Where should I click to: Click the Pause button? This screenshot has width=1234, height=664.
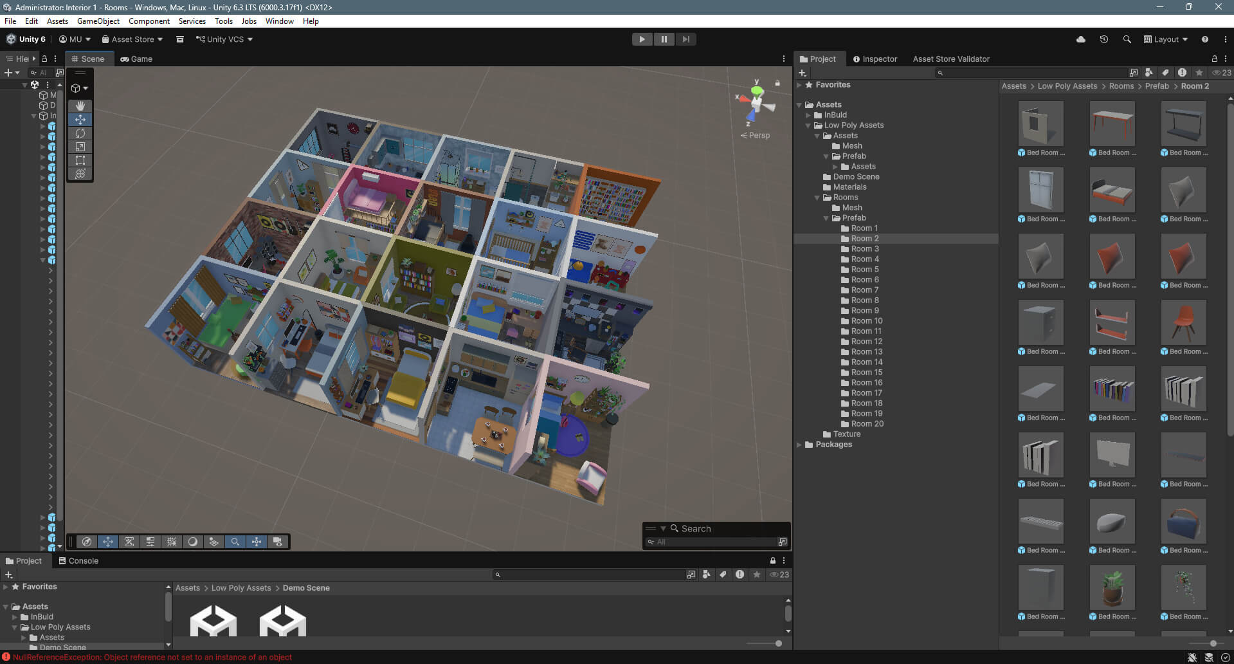point(664,39)
